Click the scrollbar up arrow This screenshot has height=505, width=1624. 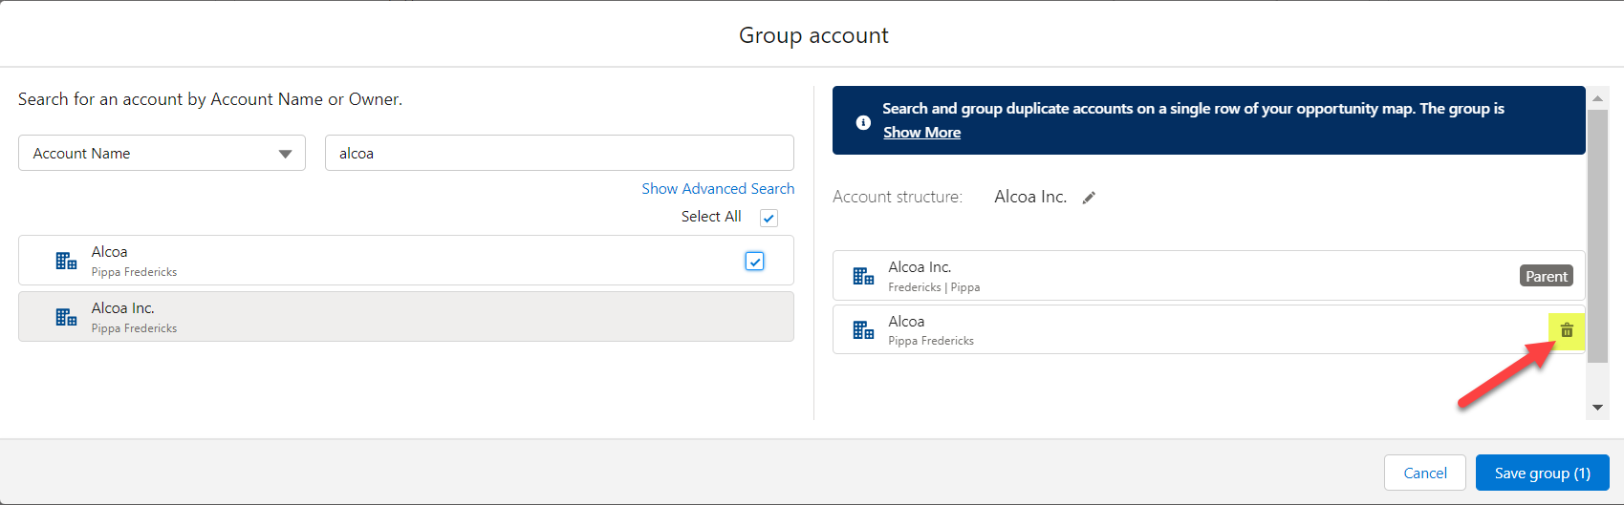pyautogui.click(x=1597, y=97)
